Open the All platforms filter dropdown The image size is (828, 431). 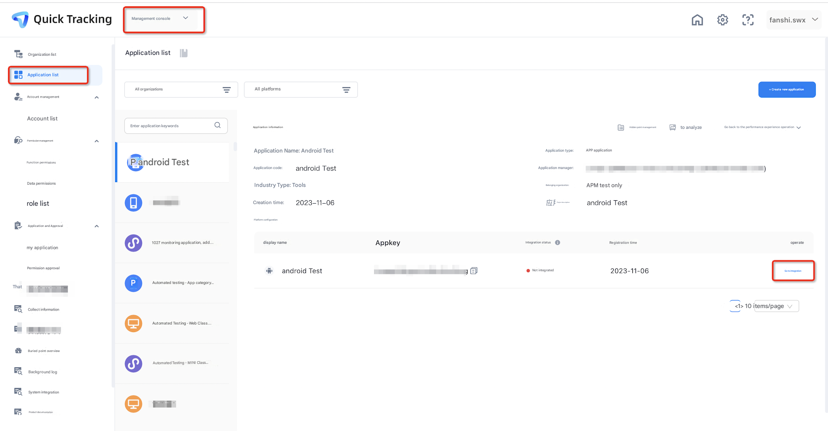coord(301,90)
